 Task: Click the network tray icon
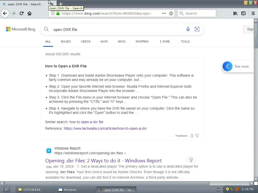click(232, 189)
